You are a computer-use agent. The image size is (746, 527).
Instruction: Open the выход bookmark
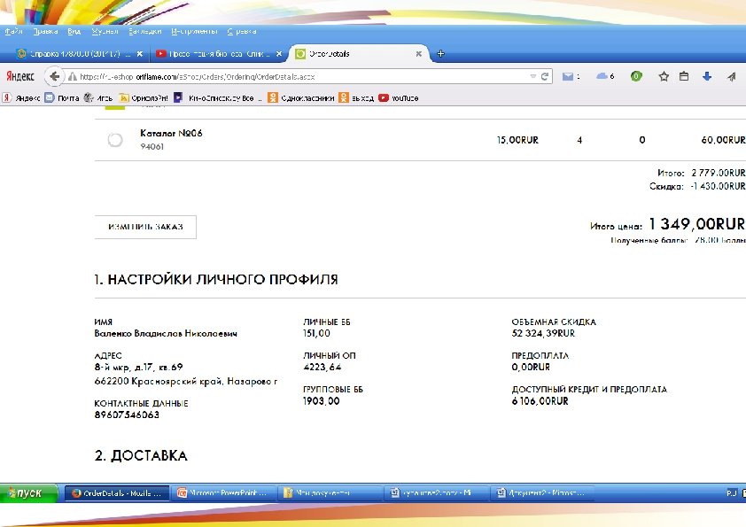tap(356, 98)
